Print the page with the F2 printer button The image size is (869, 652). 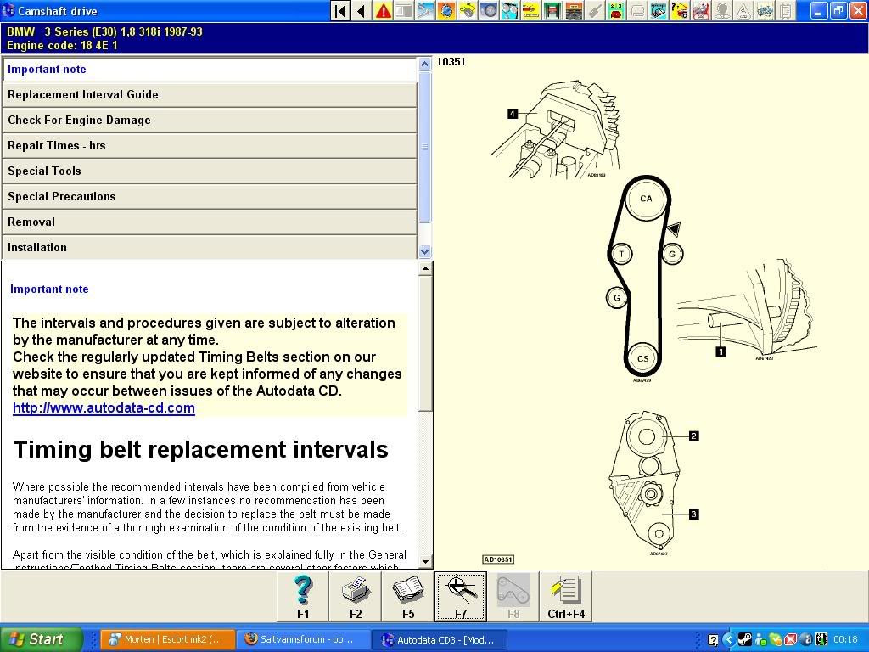tap(356, 597)
